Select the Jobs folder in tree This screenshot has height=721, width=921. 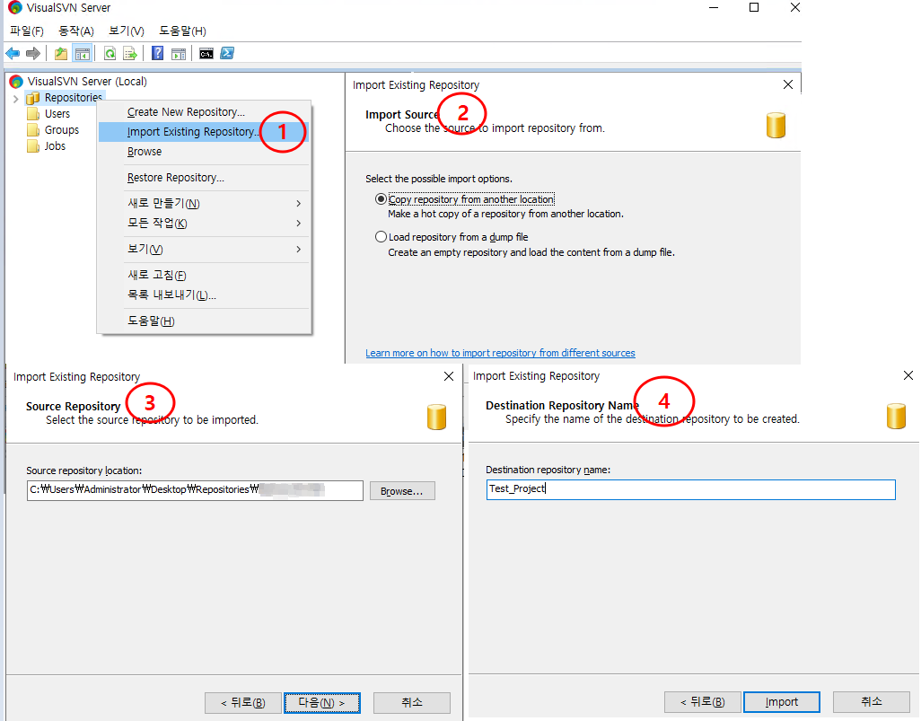[x=55, y=145]
